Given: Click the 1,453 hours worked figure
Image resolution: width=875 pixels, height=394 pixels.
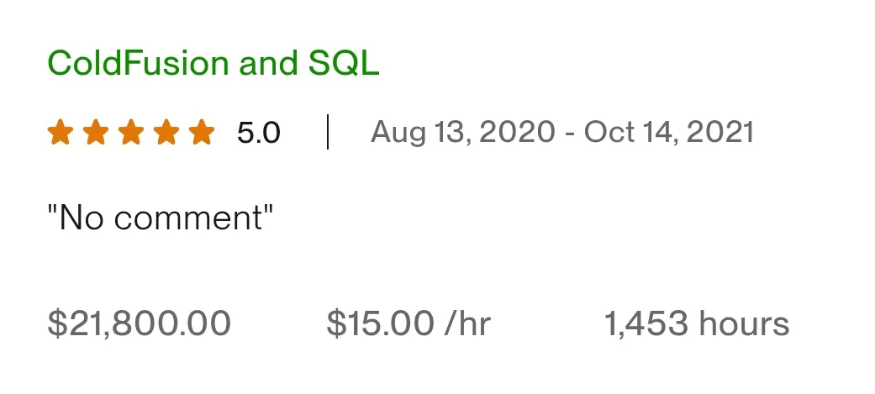Looking at the screenshot, I should (x=647, y=323).
